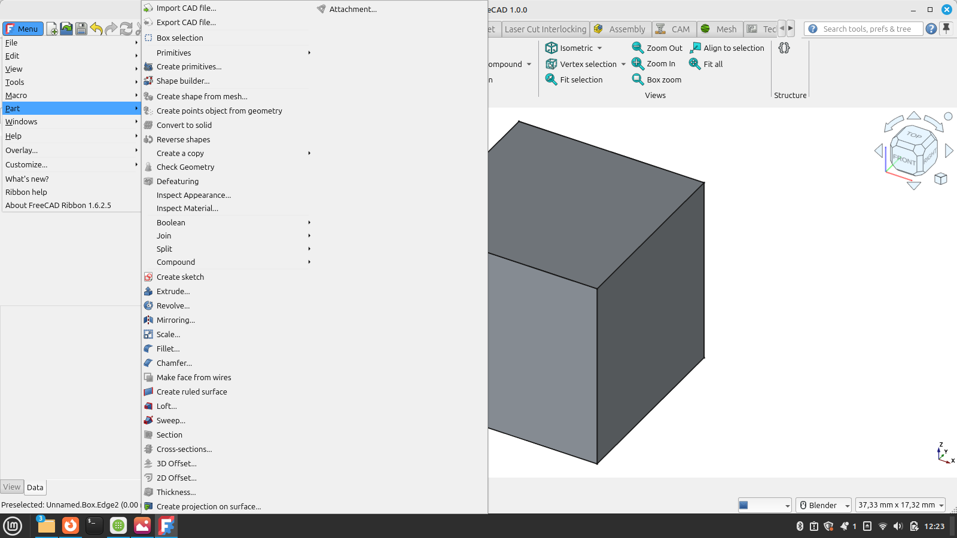957x538 pixels.
Task: Click the Thickness icon
Action: [x=148, y=492]
